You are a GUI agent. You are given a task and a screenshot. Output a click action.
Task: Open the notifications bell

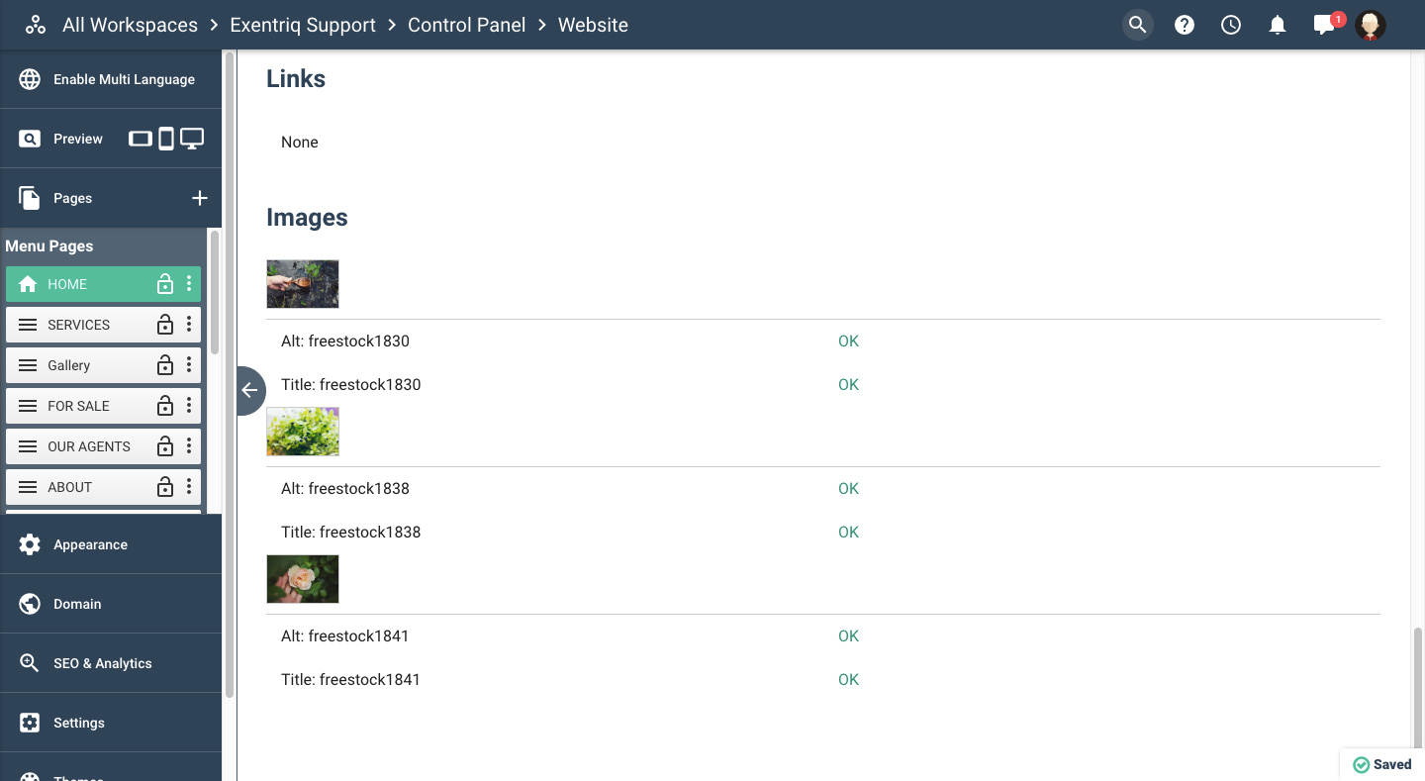1278,26
